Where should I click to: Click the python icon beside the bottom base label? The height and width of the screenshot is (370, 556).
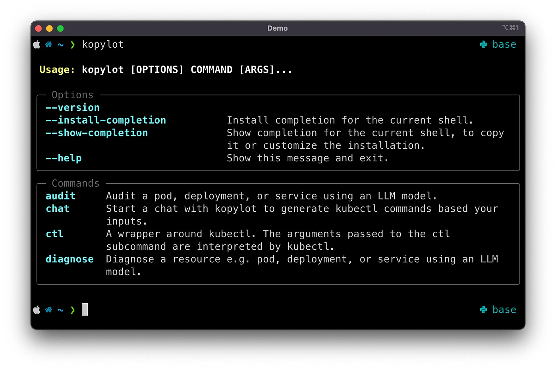click(x=483, y=310)
